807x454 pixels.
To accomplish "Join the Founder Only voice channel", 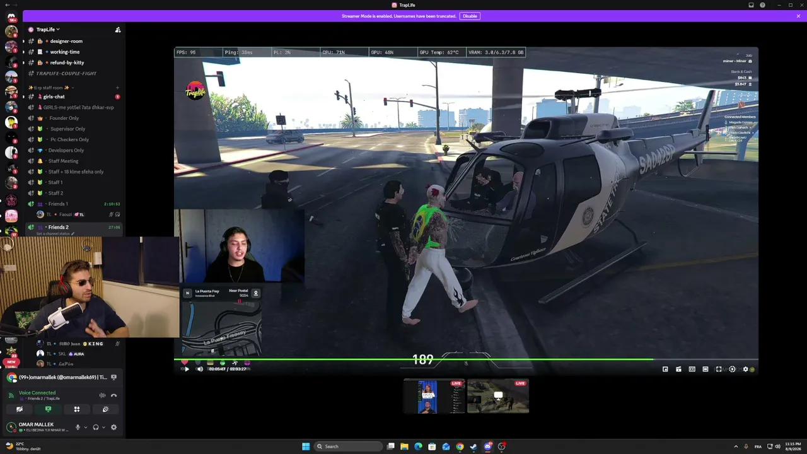I will (x=74, y=118).
